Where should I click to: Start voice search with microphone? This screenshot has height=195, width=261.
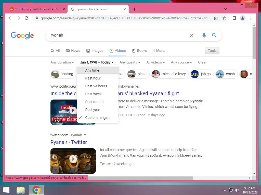[204, 35]
